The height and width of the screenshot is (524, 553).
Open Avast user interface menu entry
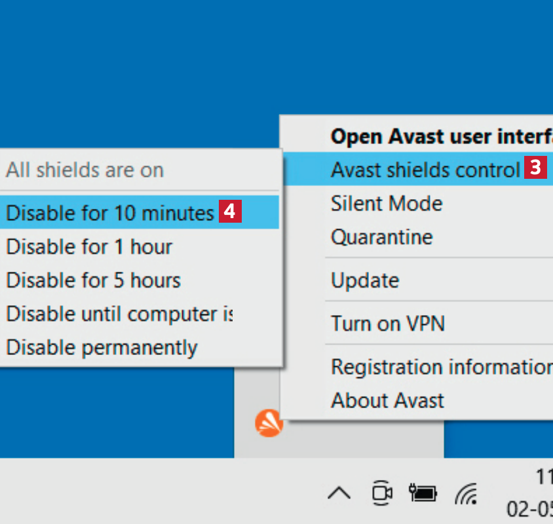pyautogui.click(x=440, y=136)
